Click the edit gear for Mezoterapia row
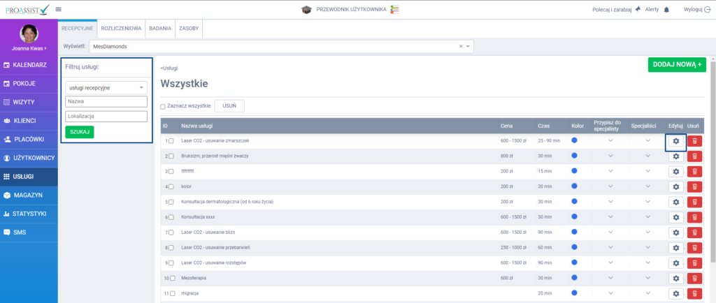716x303 pixels. click(675, 278)
